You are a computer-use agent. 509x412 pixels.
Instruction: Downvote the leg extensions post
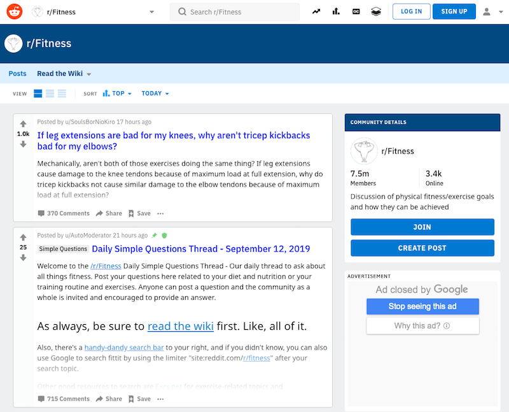[x=23, y=144]
